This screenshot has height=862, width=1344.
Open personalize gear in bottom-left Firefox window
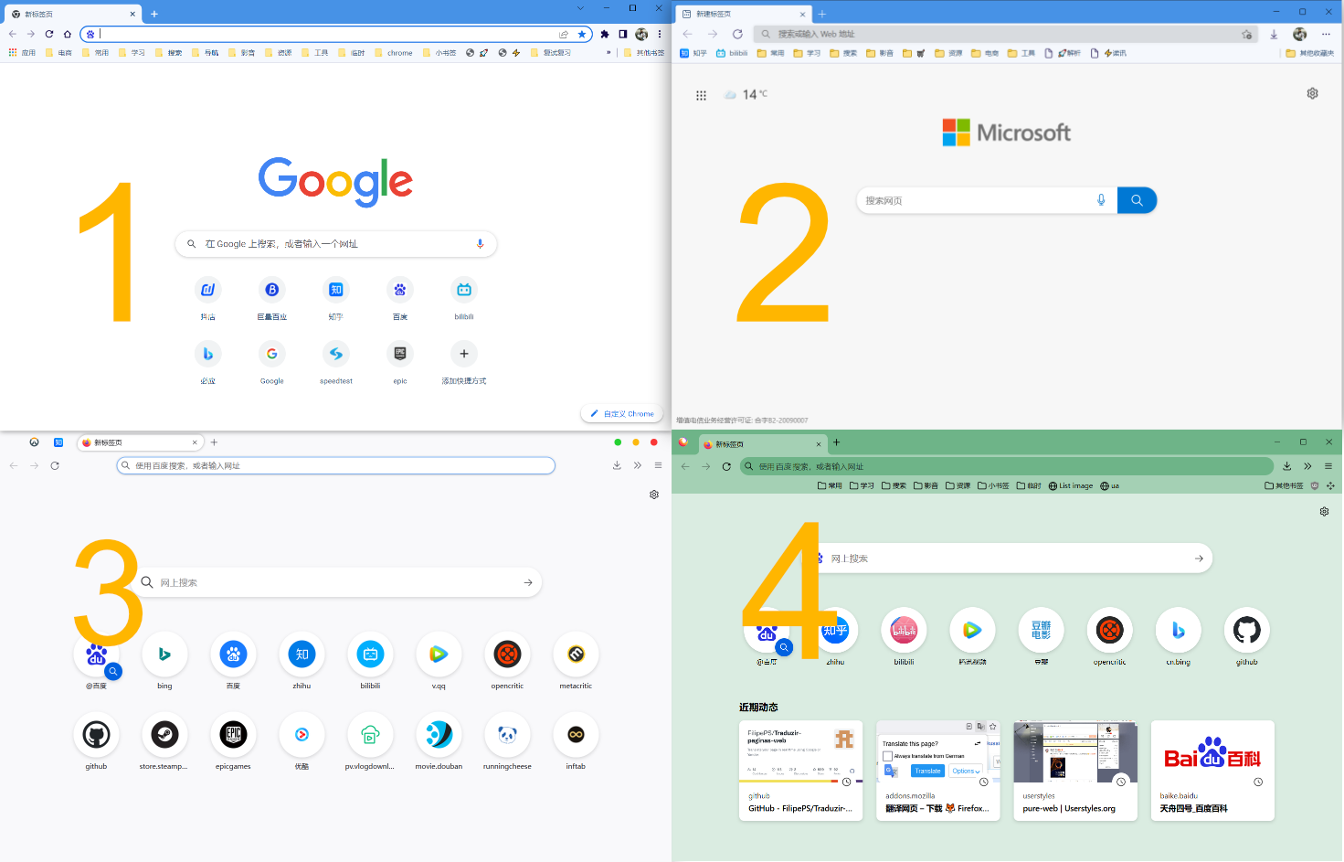[x=654, y=495]
